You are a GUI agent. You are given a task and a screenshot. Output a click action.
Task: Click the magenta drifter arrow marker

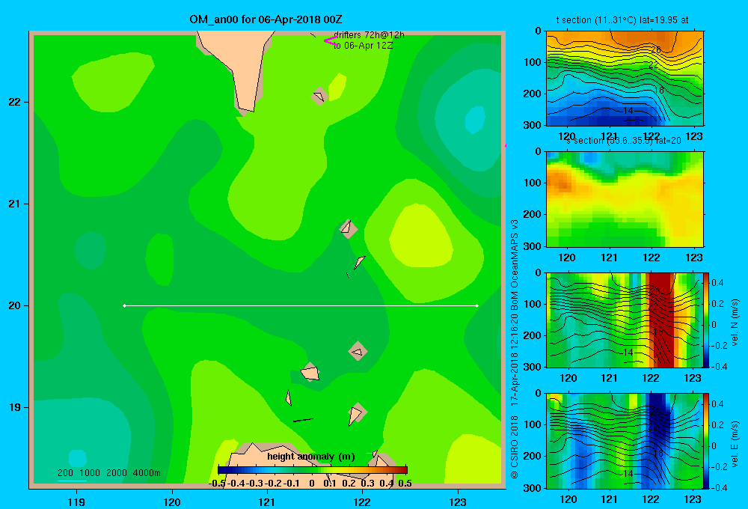pos(331,41)
